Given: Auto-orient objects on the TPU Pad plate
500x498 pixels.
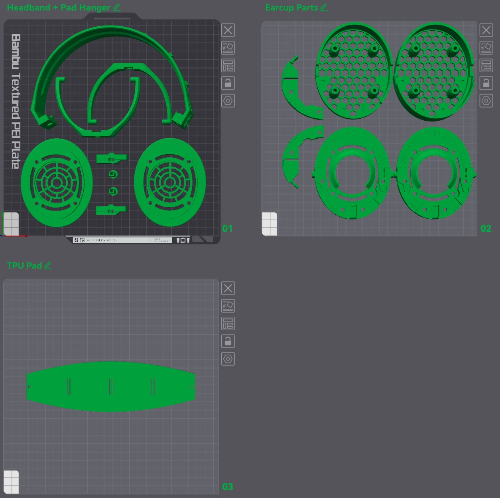Looking at the screenshot, I should tap(228, 306).
